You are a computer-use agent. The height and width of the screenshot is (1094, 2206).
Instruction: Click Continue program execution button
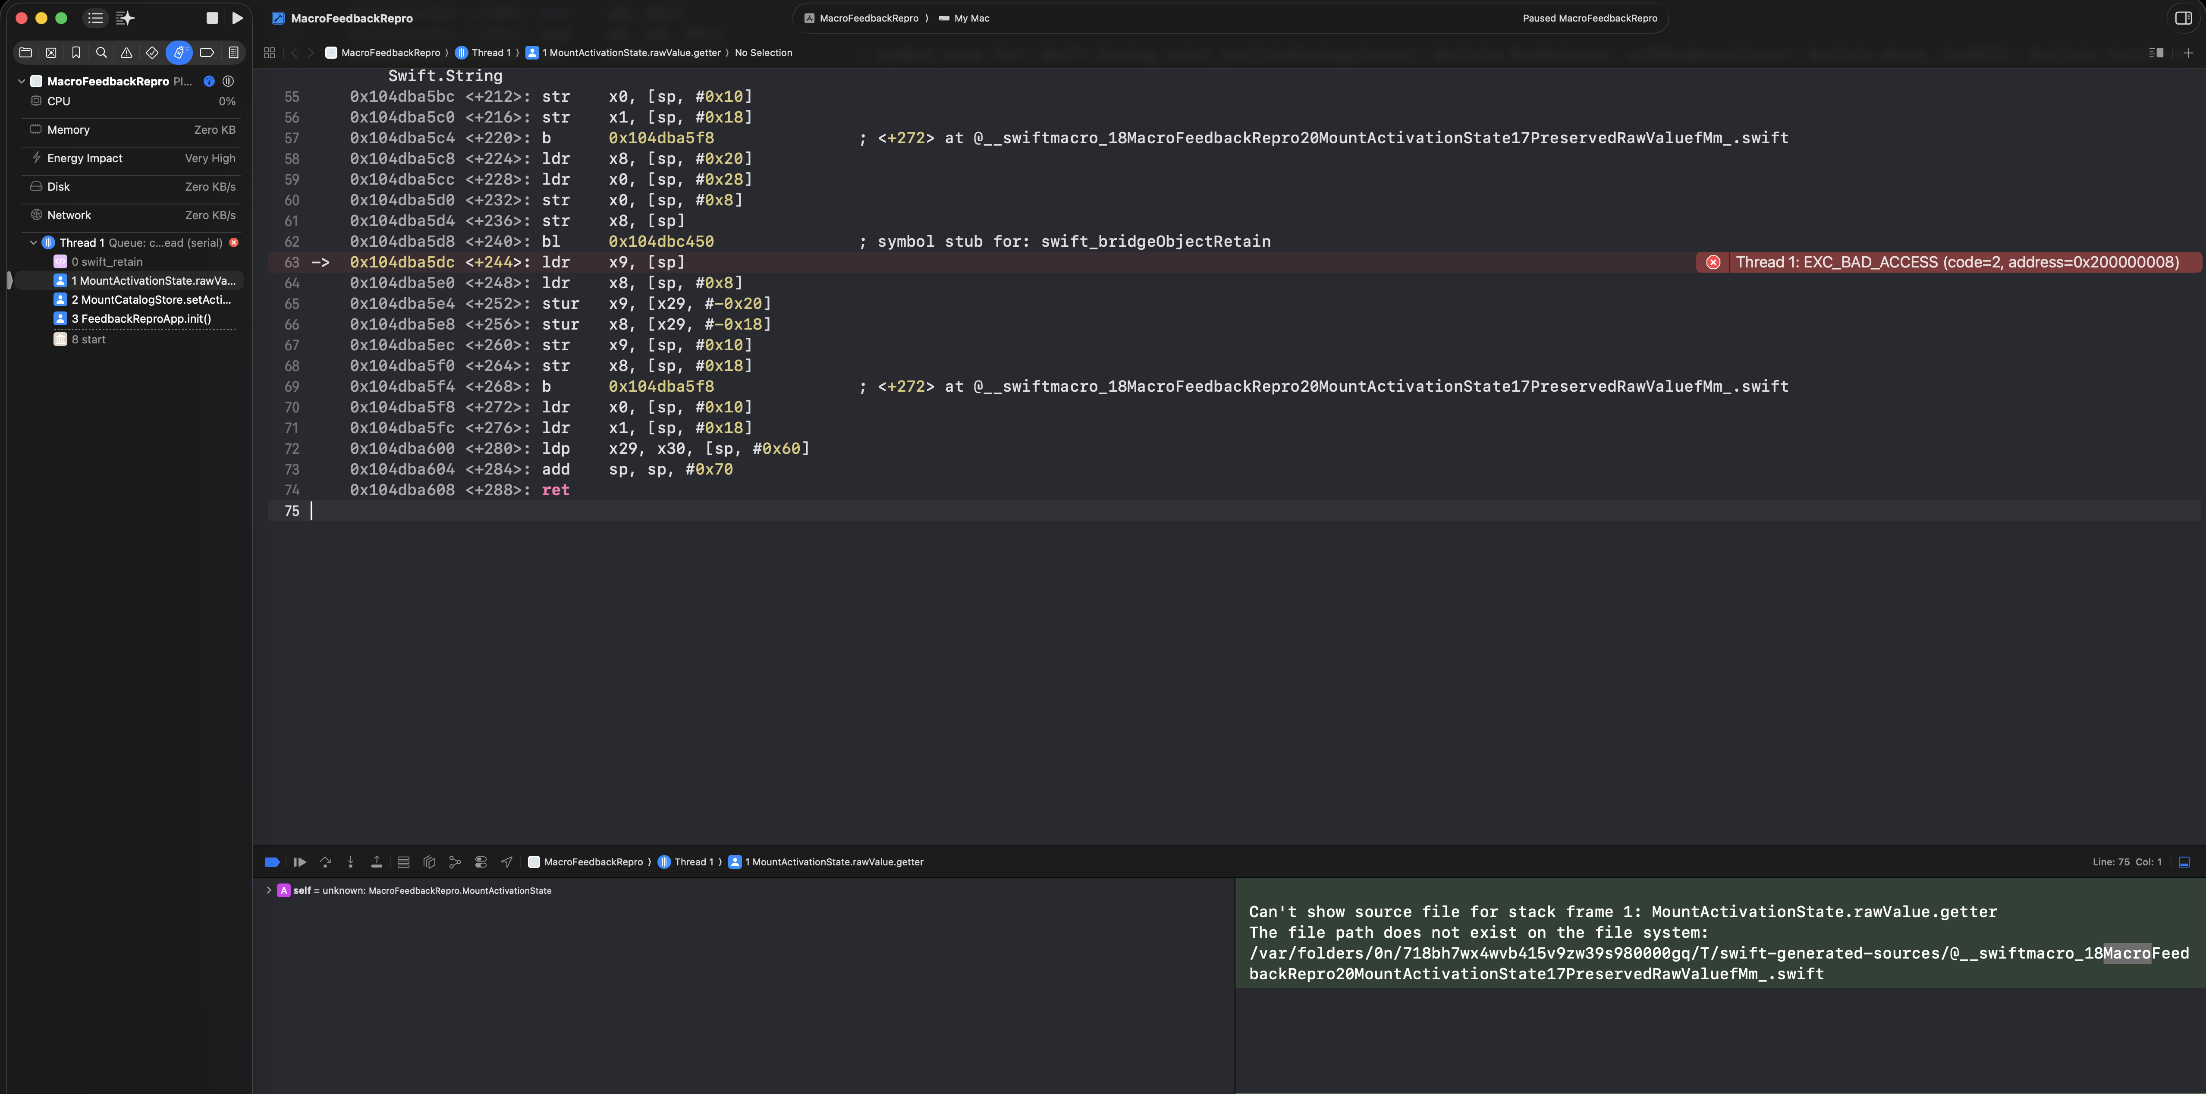(300, 862)
